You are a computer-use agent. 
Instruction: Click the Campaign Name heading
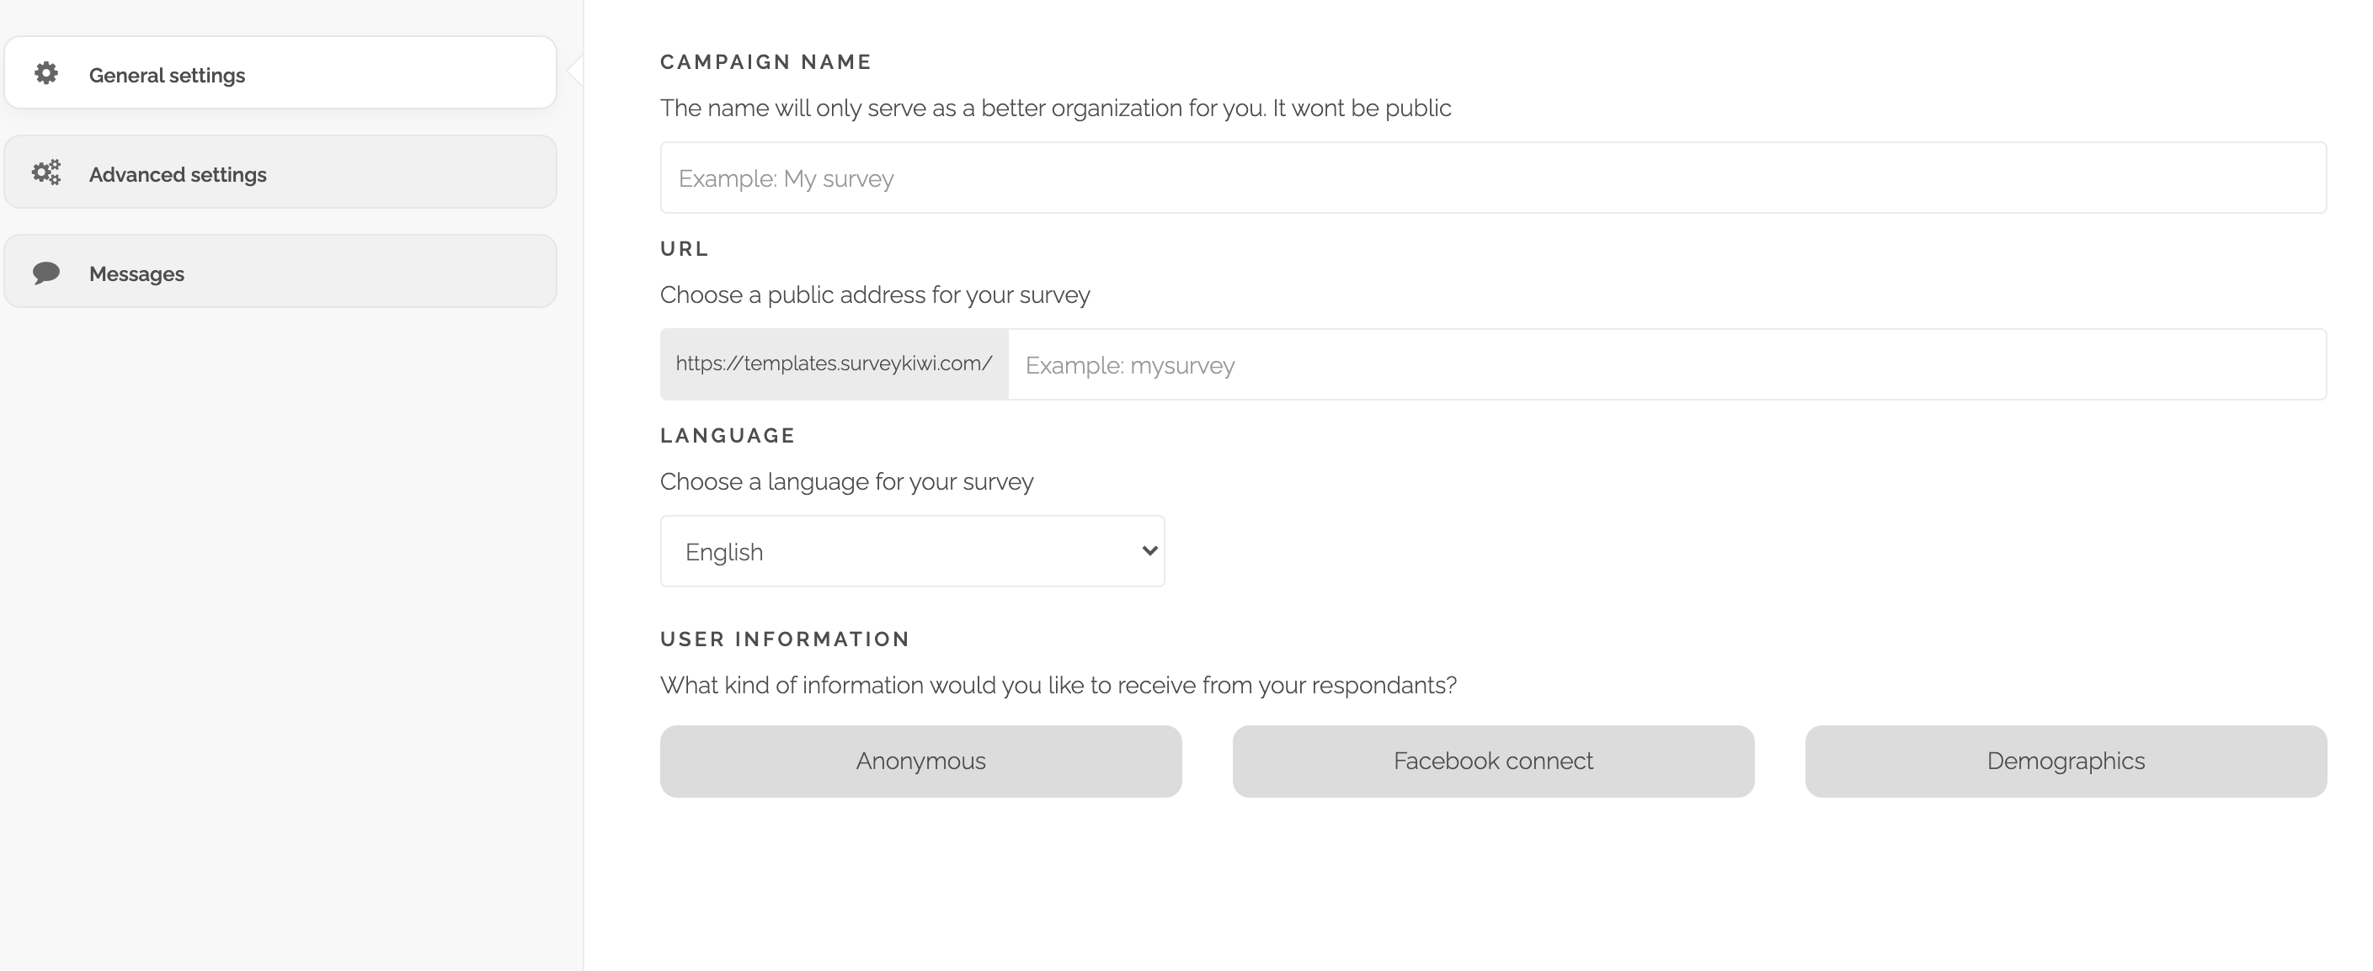pos(765,61)
